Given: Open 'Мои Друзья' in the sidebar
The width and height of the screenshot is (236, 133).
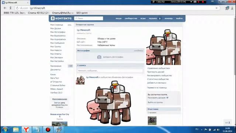Looking at the screenshot, I should pyautogui.click(x=56, y=28).
